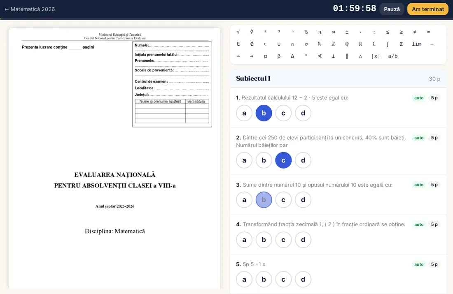Insert the beta symbol

[x=279, y=56]
